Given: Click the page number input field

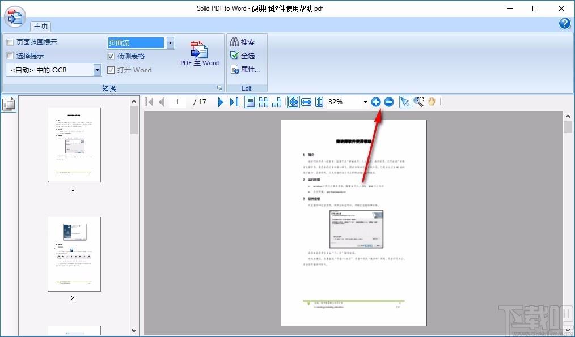Looking at the screenshot, I should tap(177, 102).
